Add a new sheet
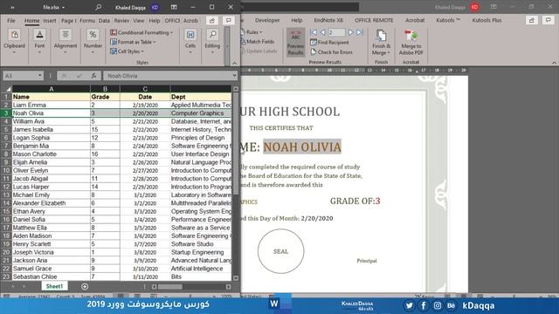Viewport: 559px width, 314px height. [85, 287]
